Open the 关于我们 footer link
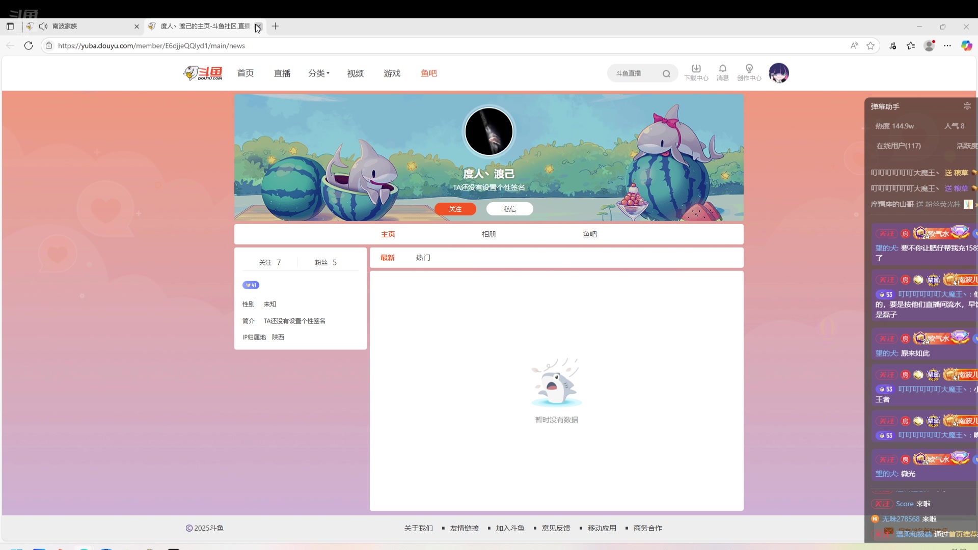 click(x=419, y=528)
